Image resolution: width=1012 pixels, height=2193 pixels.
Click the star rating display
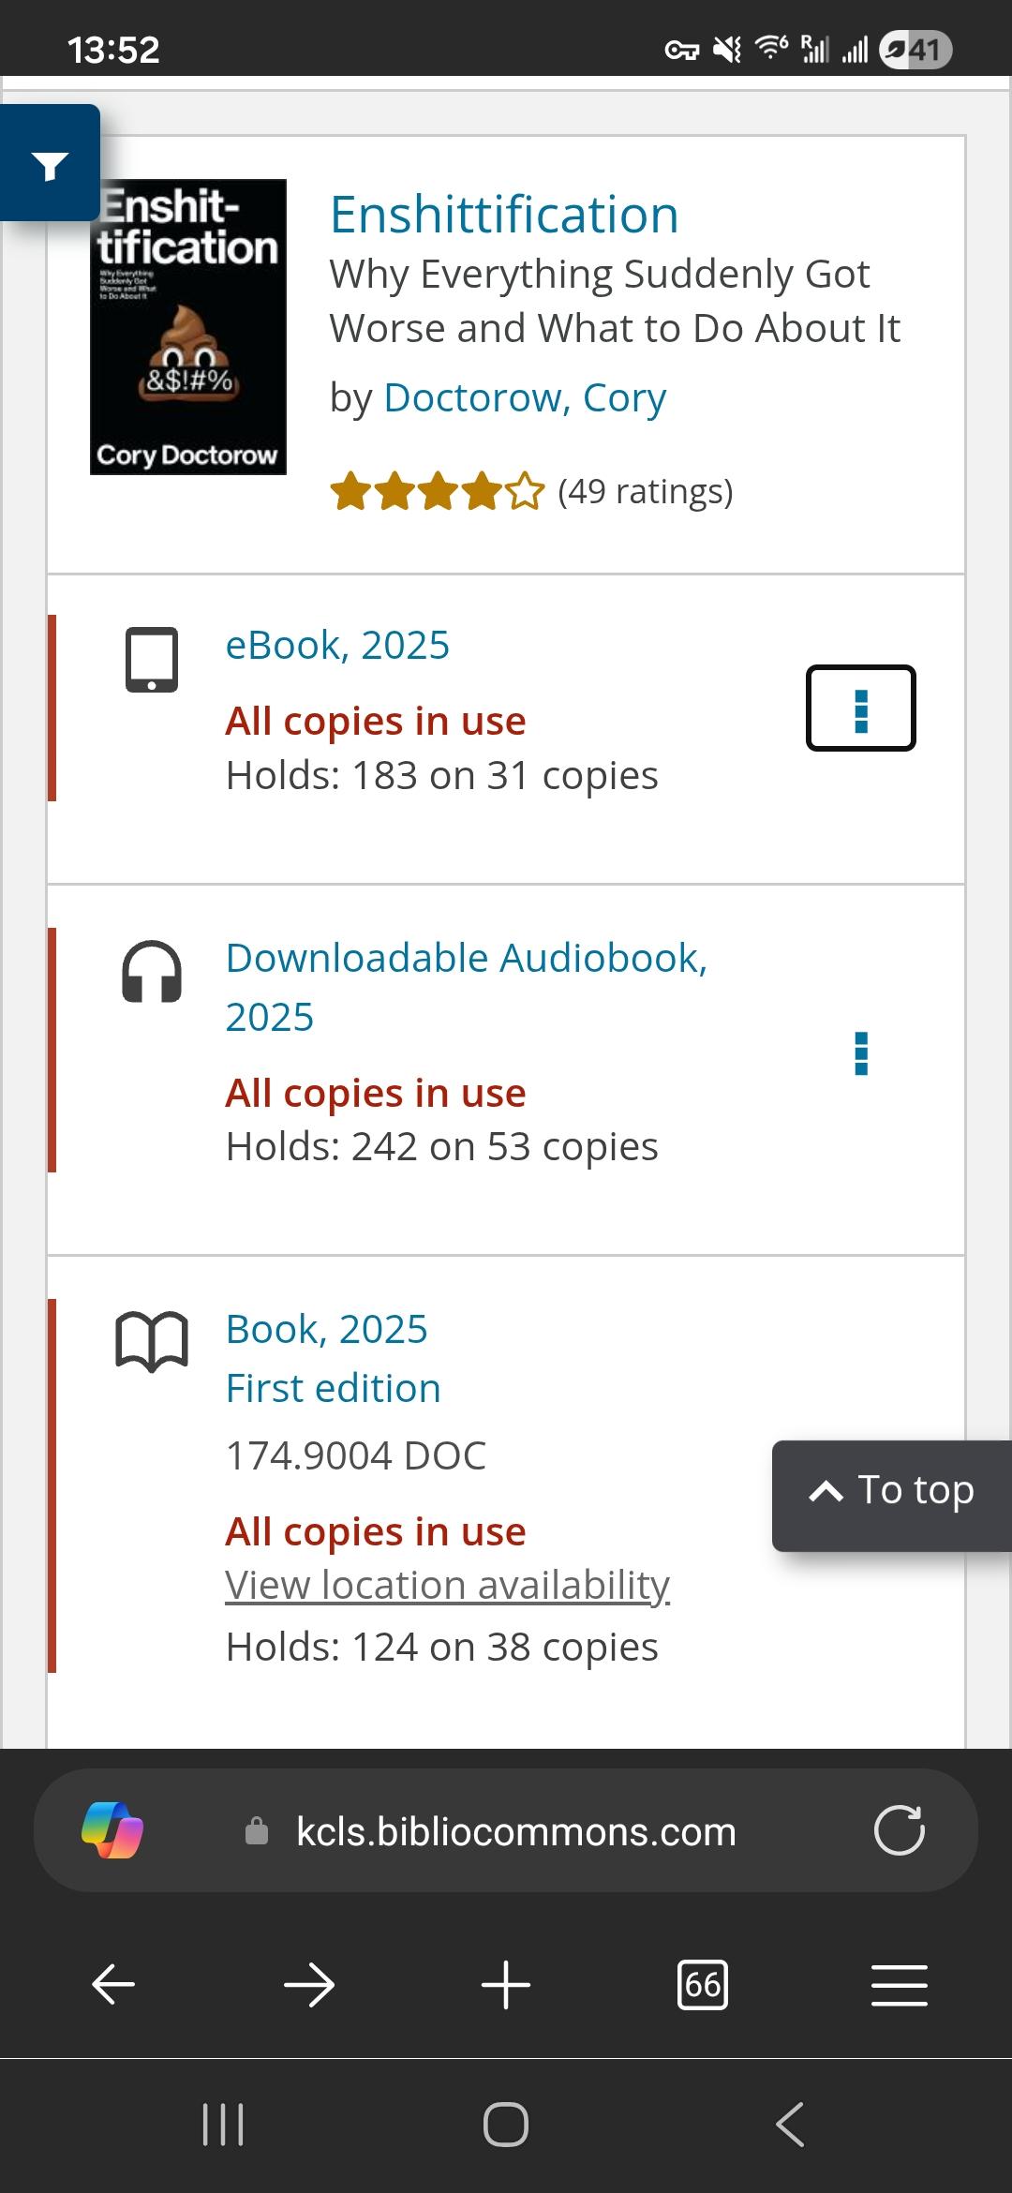pyautogui.click(x=437, y=491)
